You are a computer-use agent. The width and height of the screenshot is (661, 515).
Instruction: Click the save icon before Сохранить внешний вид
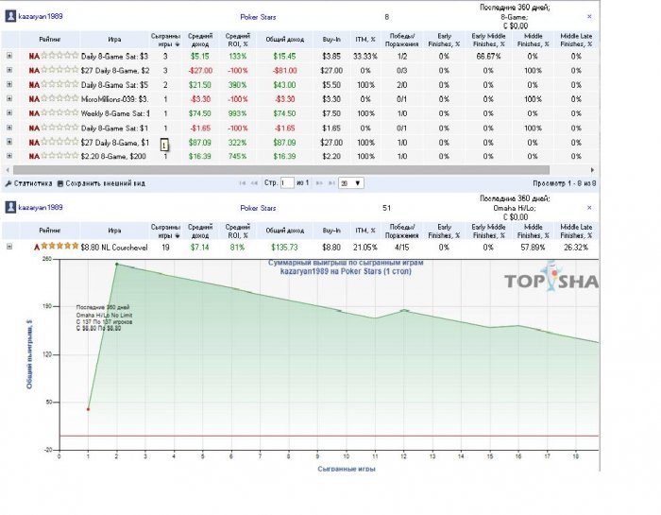point(60,183)
